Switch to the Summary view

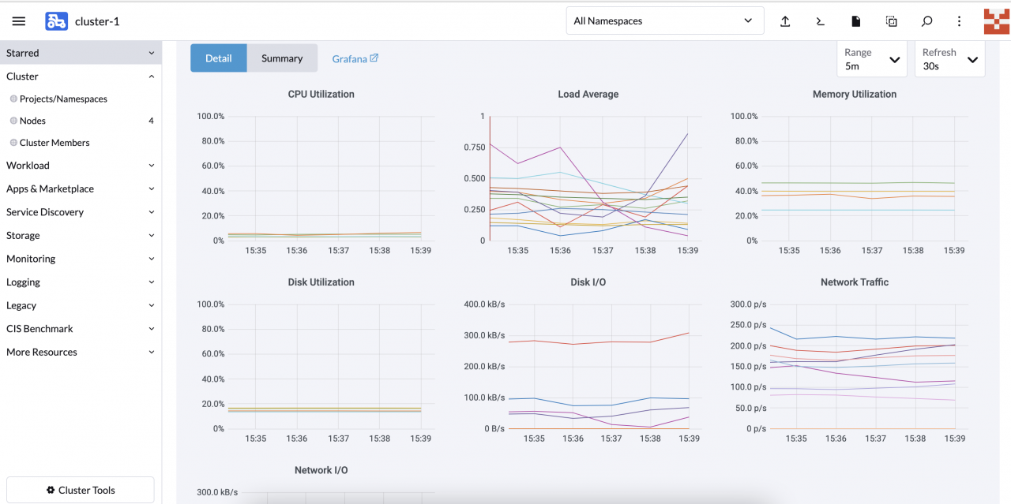tap(282, 58)
